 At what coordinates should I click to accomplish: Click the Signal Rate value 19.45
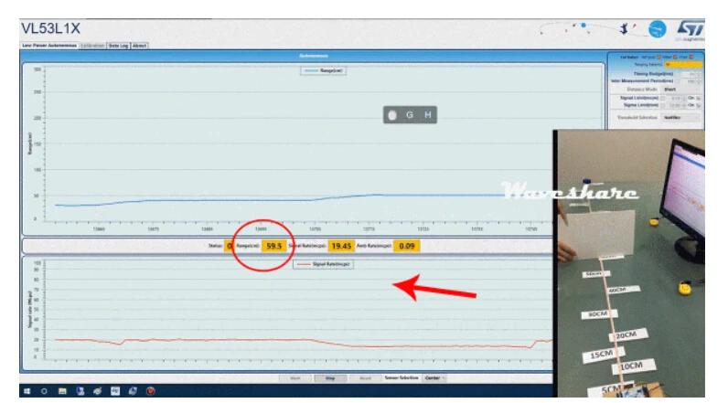point(341,246)
